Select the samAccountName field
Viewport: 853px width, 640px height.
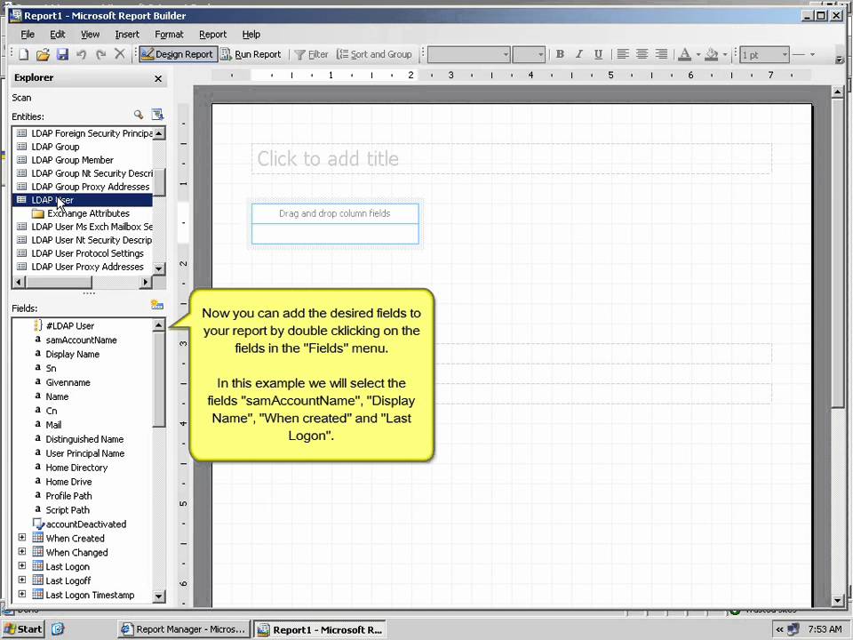[x=81, y=340]
